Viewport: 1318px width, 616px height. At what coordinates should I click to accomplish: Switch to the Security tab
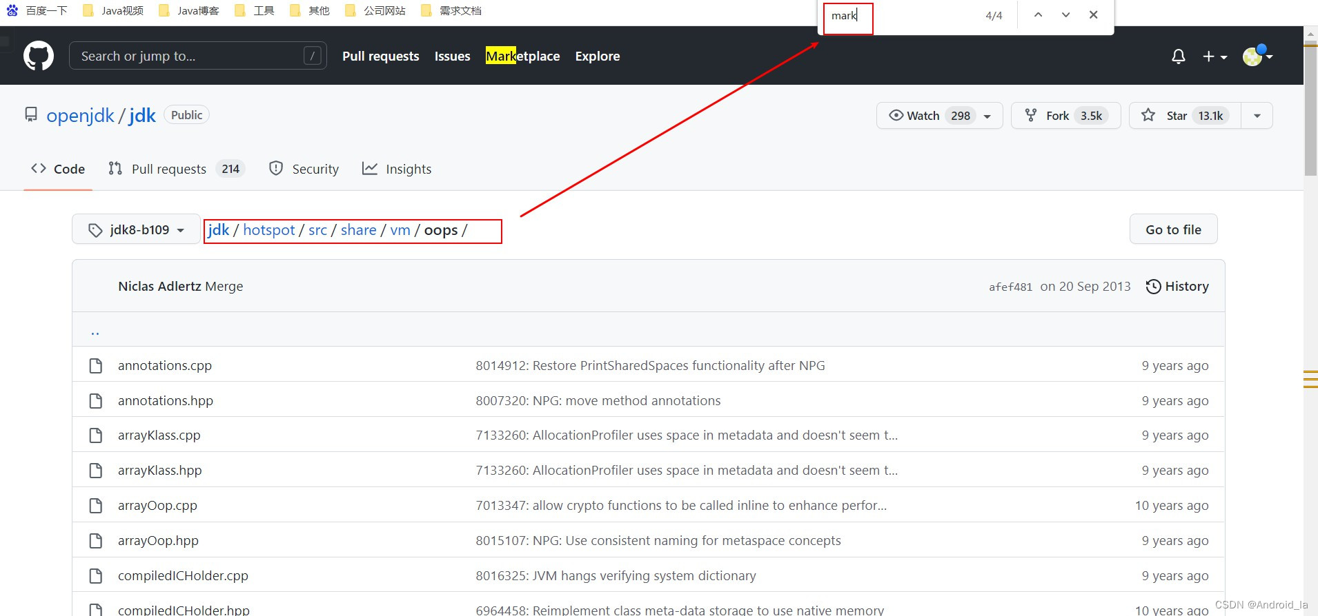click(304, 169)
